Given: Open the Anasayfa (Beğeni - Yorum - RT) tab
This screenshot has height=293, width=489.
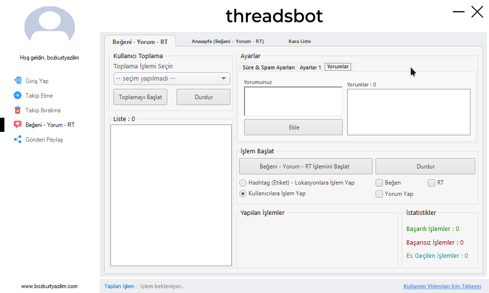Looking at the screenshot, I should click(228, 41).
